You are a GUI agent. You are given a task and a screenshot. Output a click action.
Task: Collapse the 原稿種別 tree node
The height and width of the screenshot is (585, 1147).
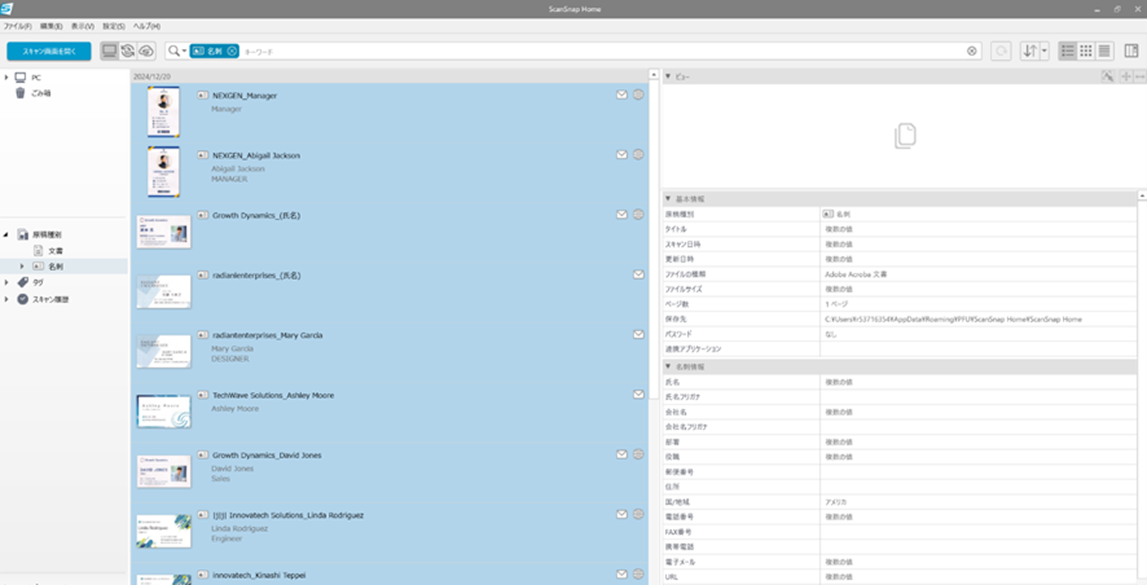(x=6, y=234)
